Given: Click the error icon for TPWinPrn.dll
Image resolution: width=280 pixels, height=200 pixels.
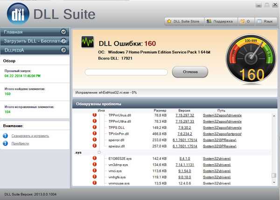Looking at the screenshot, I should click(95, 133).
